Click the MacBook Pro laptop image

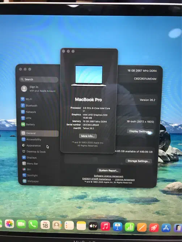click(89, 75)
